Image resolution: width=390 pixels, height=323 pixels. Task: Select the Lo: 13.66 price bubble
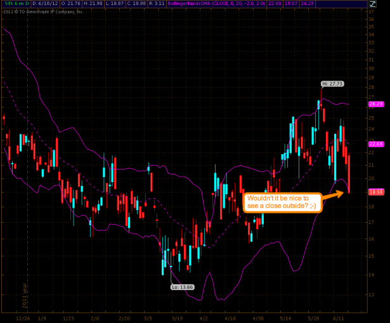point(183,287)
